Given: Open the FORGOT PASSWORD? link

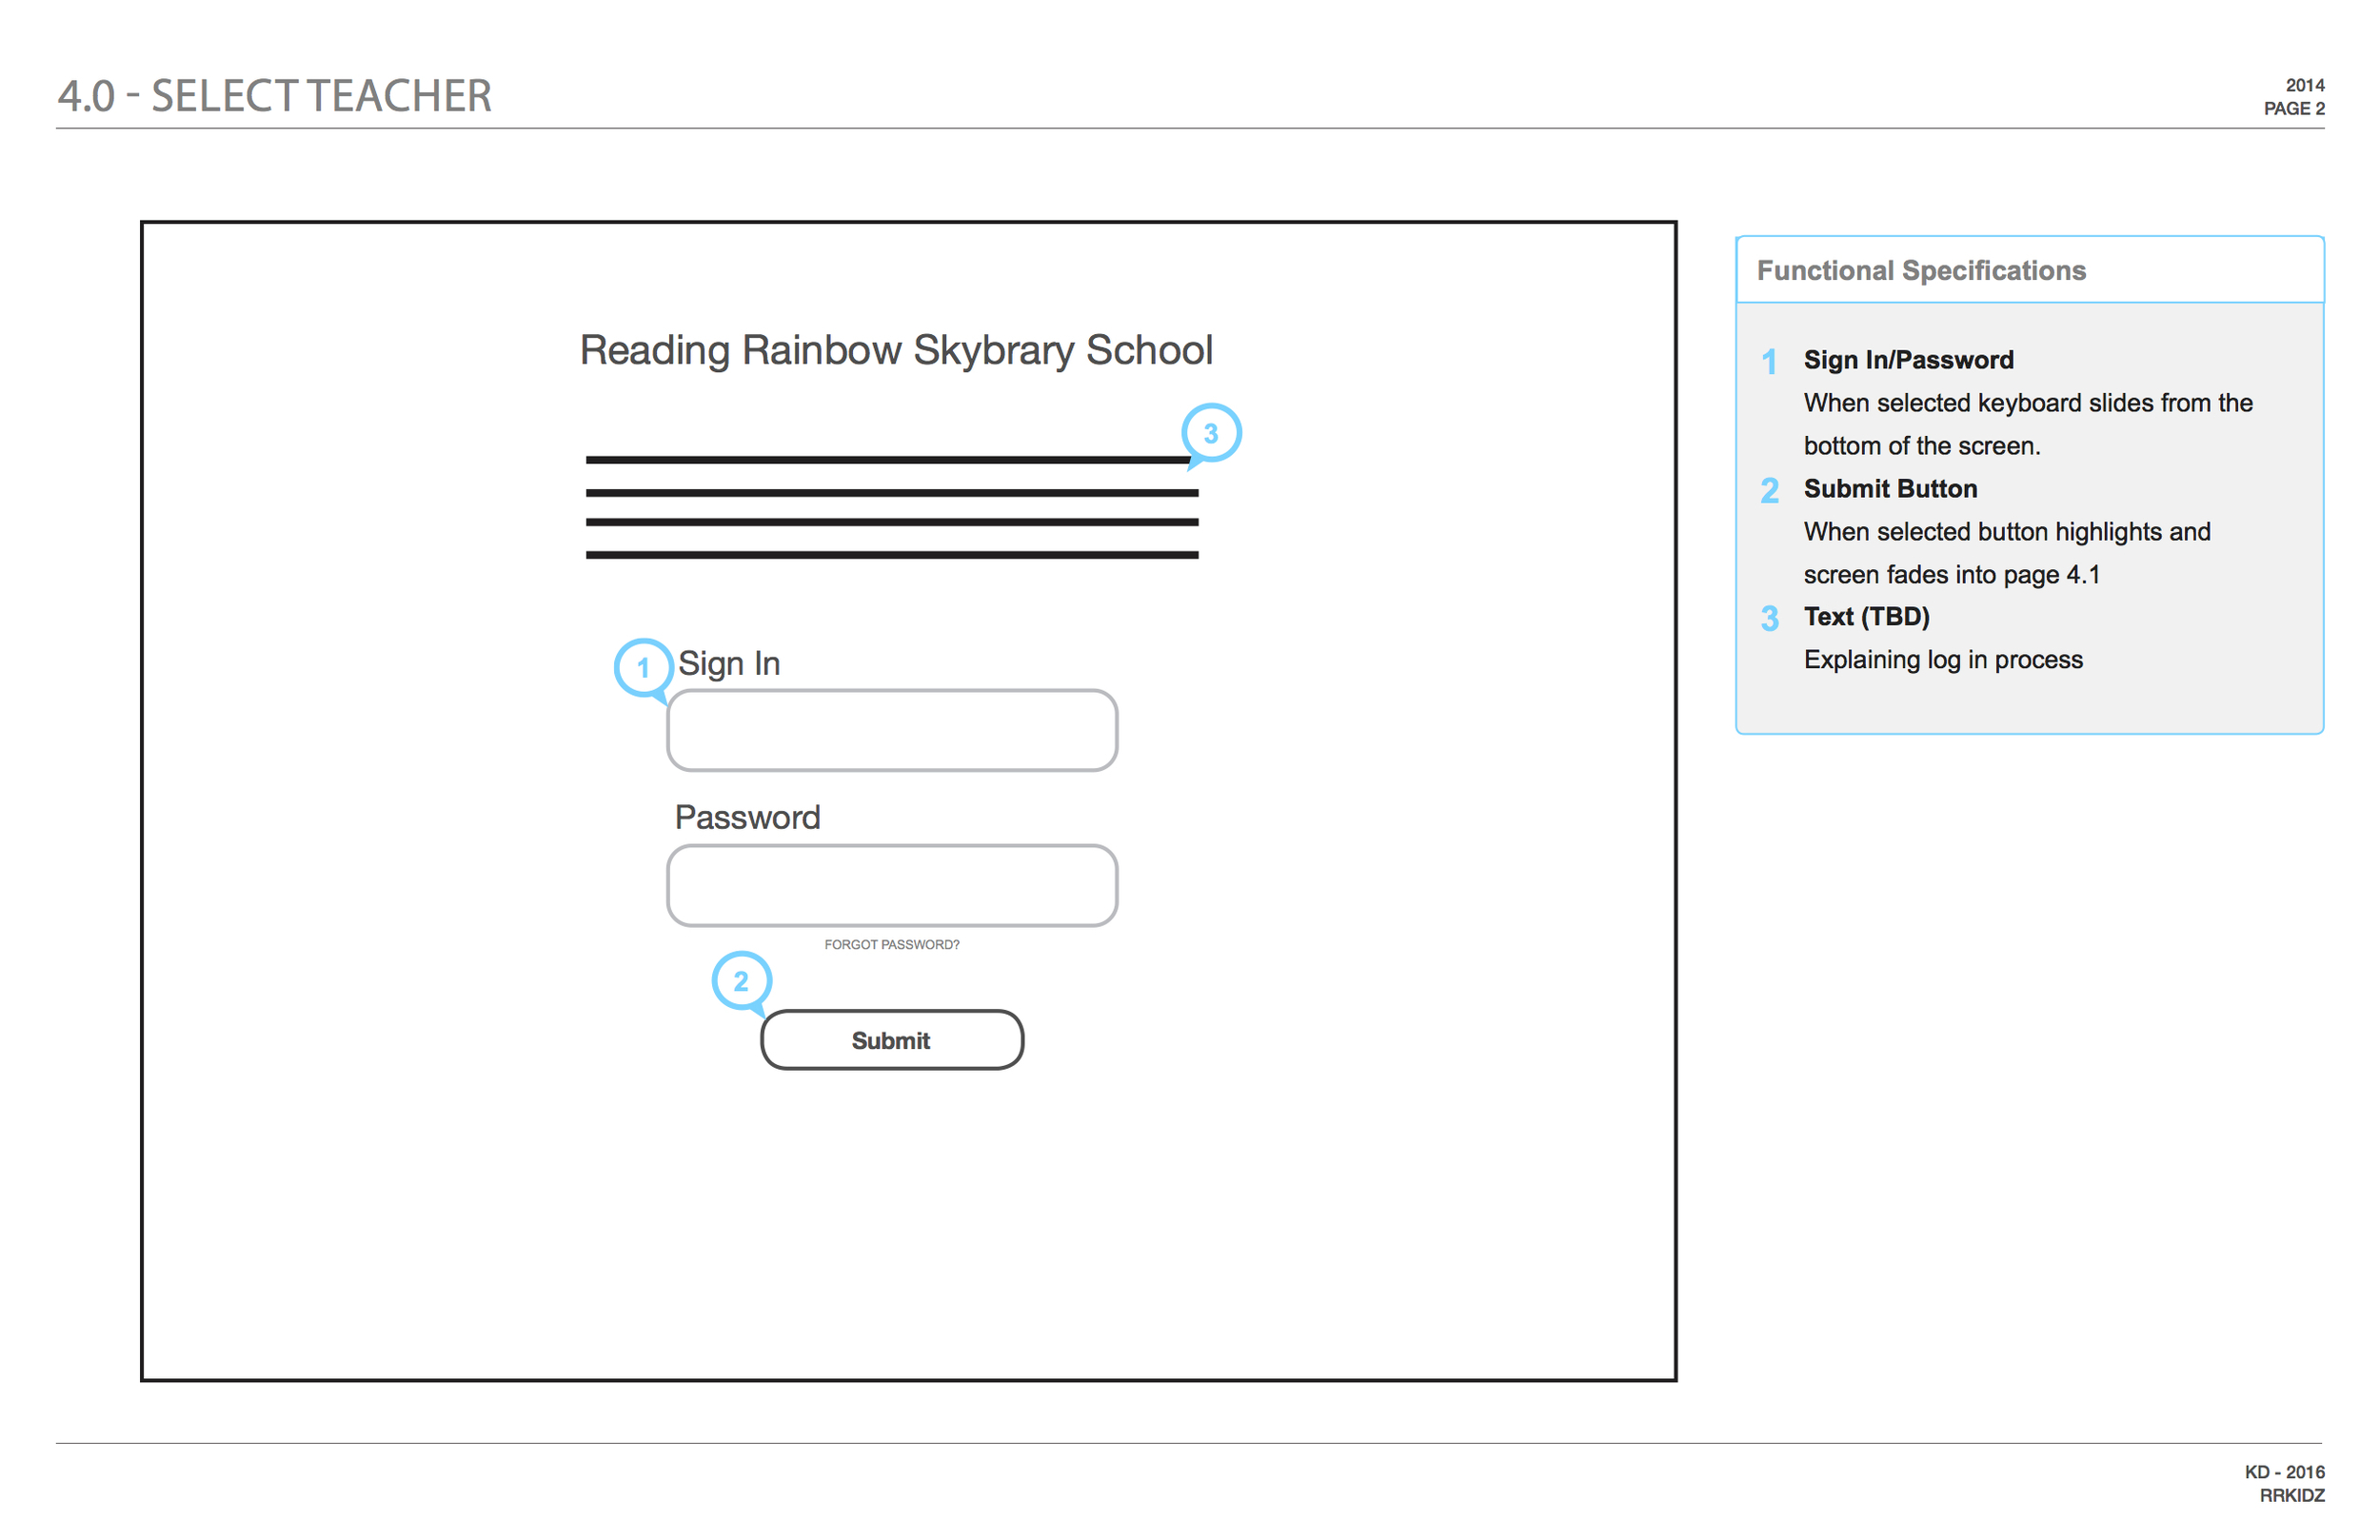Looking at the screenshot, I should tap(892, 944).
